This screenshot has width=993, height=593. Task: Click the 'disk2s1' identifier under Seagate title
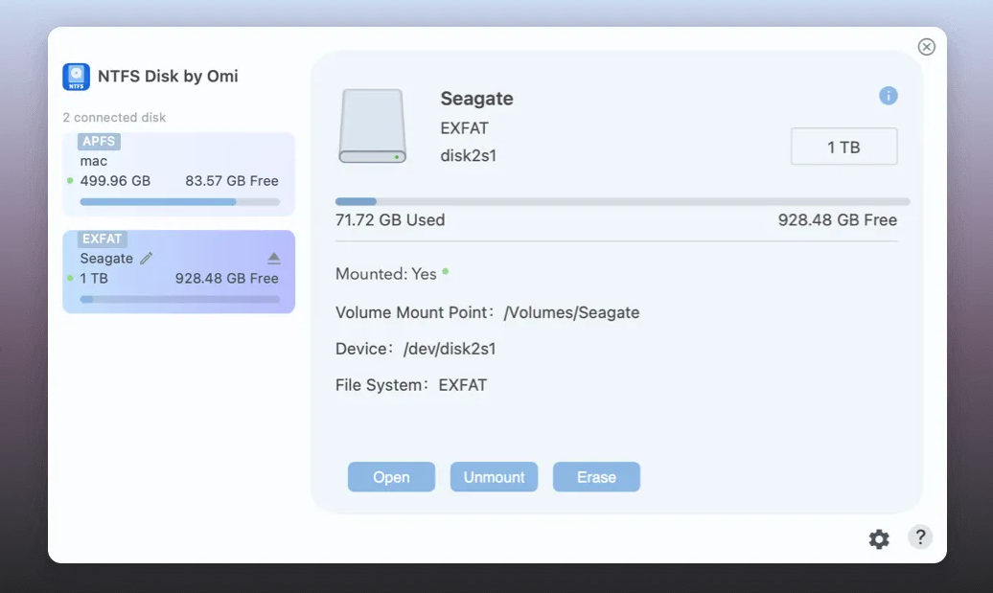(469, 156)
